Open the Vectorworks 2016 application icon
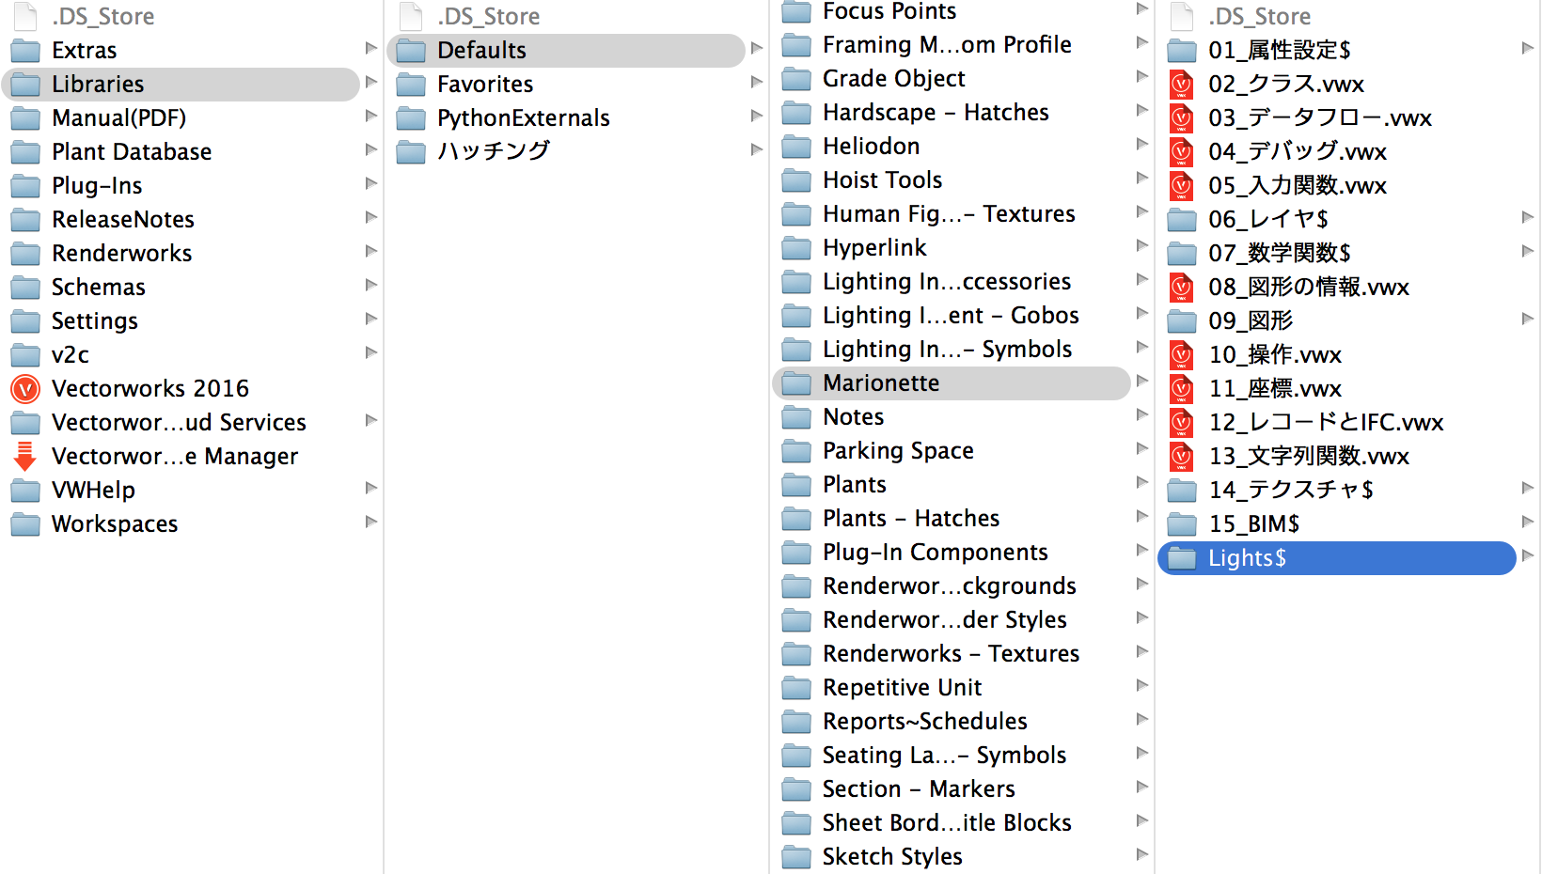This screenshot has width=1542, height=874. pos(25,388)
